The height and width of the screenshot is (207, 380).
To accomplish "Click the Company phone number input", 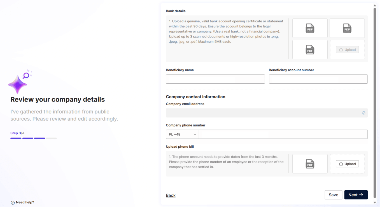I will coord(283,134).
